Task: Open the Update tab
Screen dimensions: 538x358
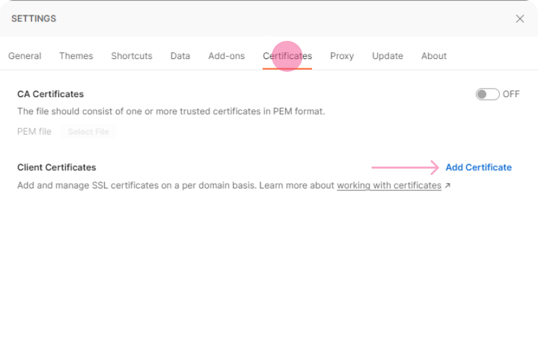Action: point(387,56)
